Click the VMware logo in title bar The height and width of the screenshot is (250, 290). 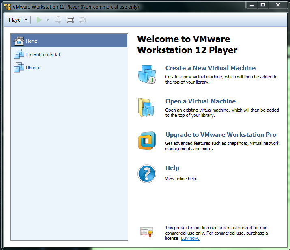click(x=7, y=6)
